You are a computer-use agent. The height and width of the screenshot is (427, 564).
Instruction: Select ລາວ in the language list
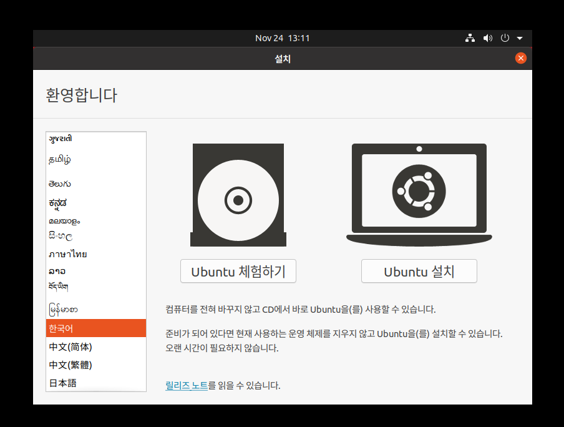96,271
